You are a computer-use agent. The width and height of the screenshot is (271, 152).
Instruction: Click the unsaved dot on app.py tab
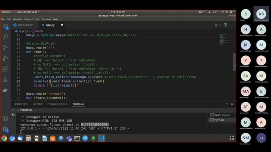tap(62, 25)
